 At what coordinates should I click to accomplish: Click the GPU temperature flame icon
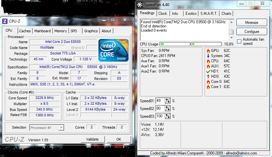tap(208, 51)
